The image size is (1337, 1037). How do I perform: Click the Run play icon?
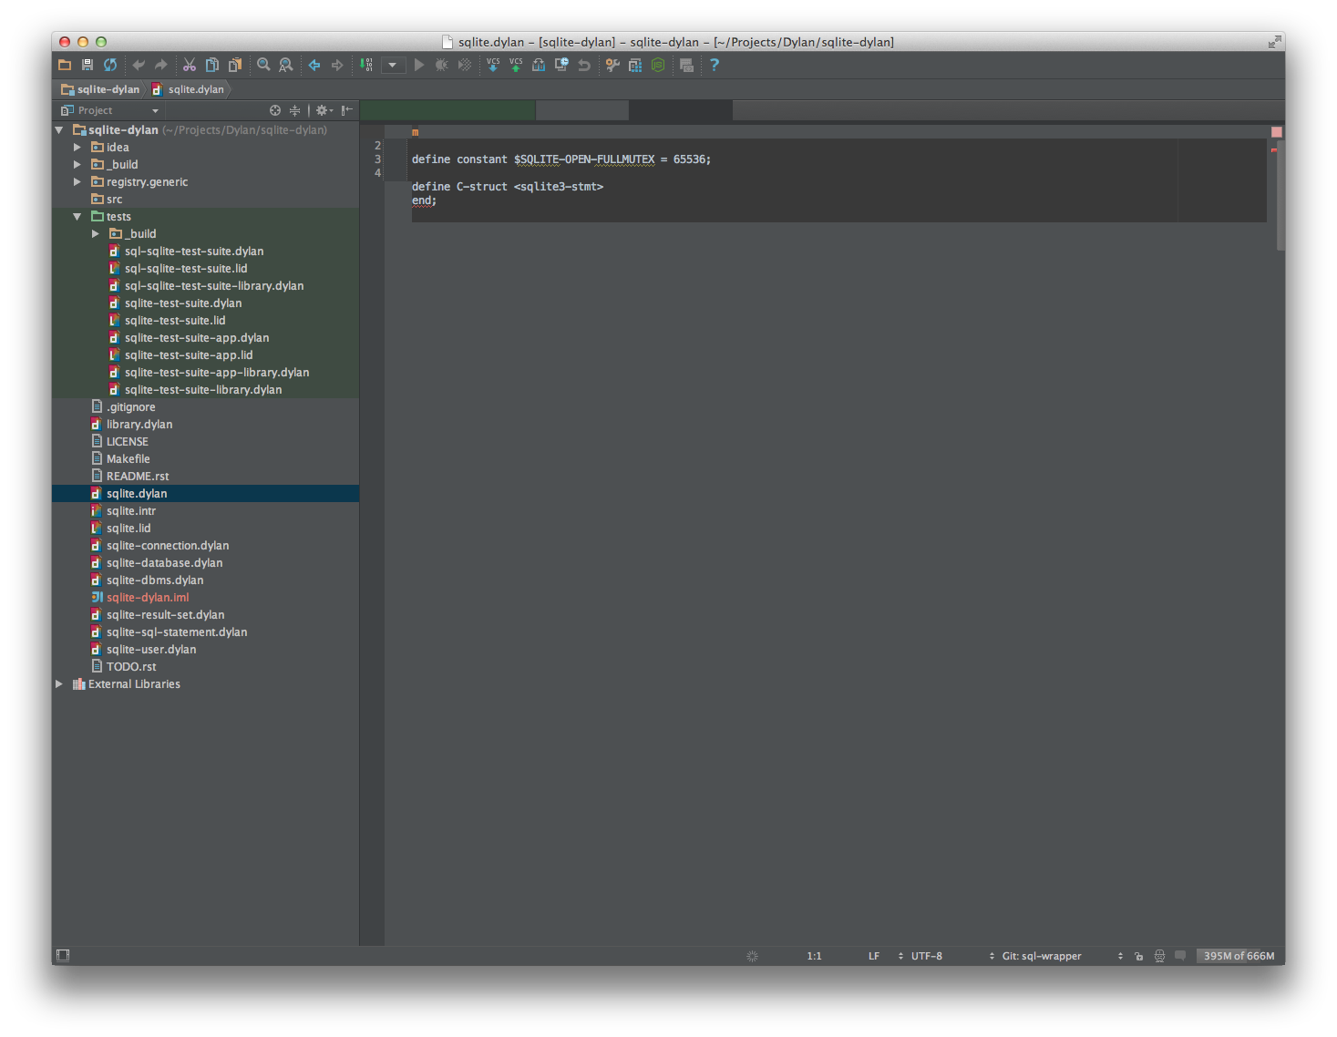click(419, 65)
